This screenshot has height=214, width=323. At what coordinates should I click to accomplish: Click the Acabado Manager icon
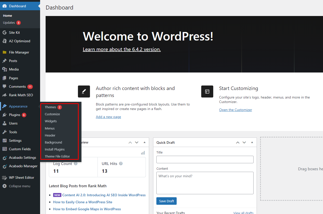(x=4, y=166)
